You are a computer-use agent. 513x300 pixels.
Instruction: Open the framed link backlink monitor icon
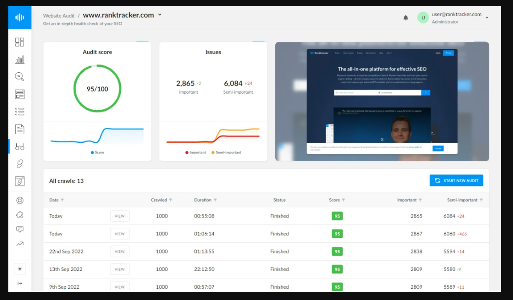pyautogui.click(x=20, y=181)
